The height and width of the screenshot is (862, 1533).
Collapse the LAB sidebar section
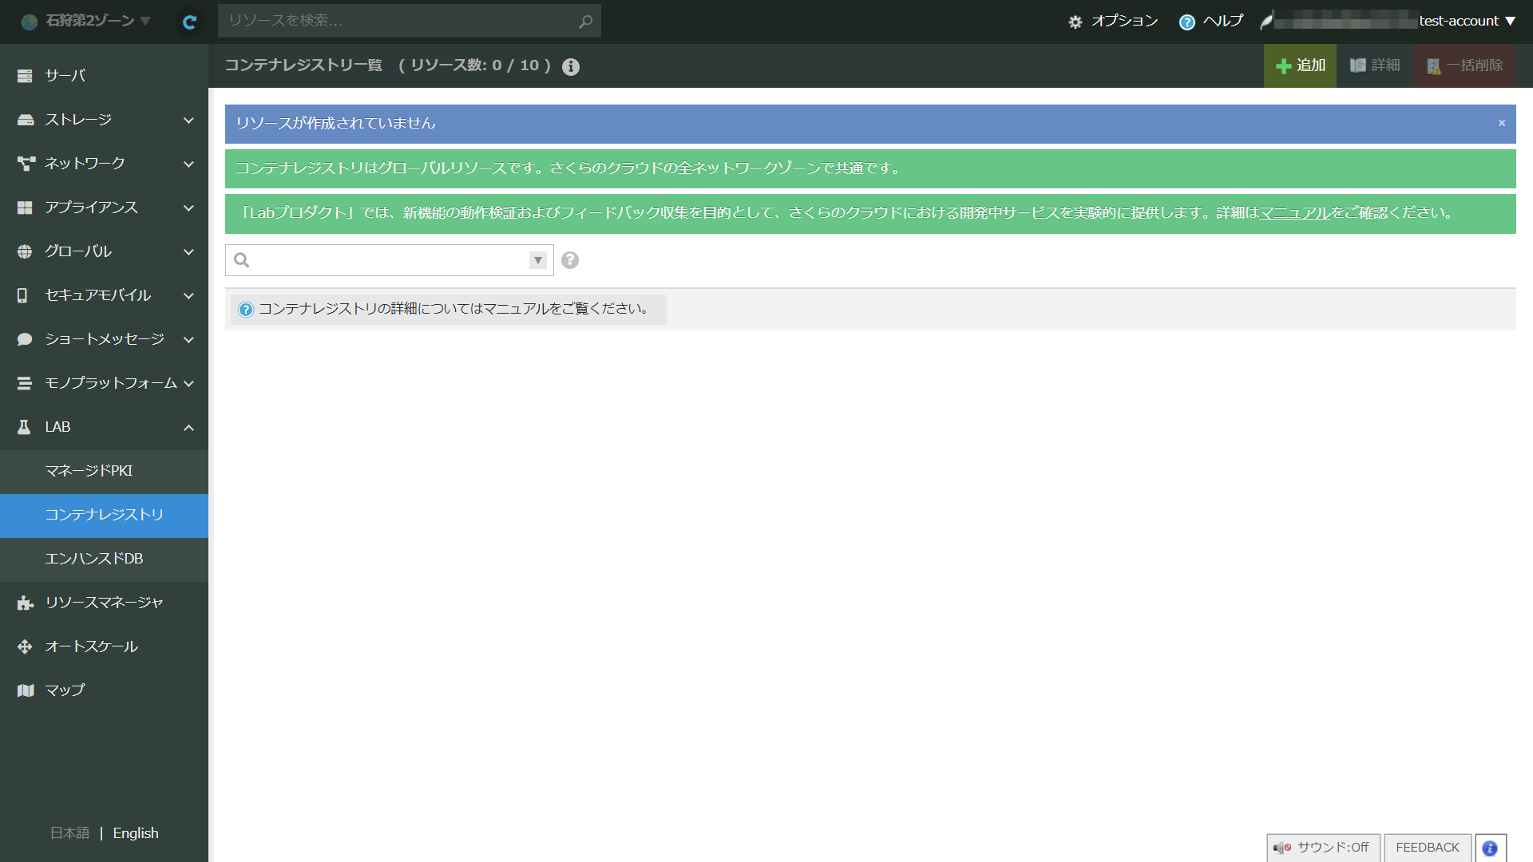pos(104,427)
